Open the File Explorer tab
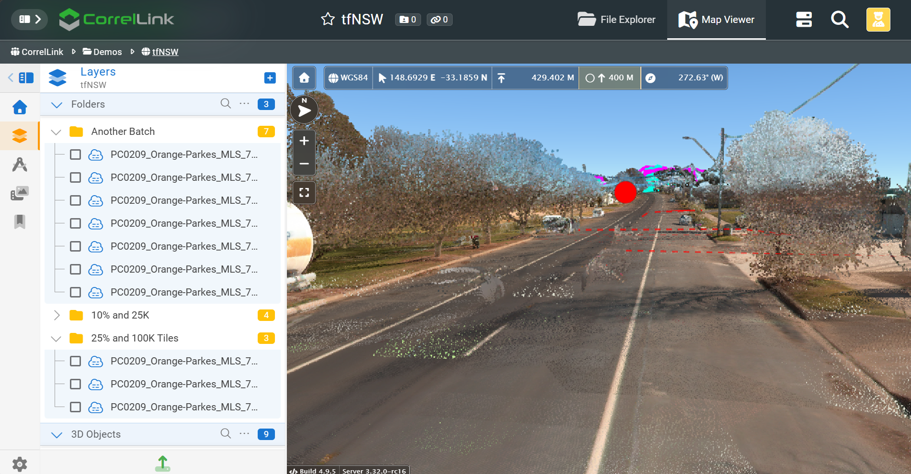This screenshot has width=911, height=474. [x=616, y=20]
